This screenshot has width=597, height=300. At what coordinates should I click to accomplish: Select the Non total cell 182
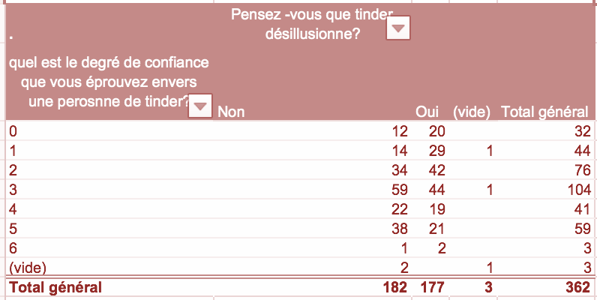tap(395, 287)
